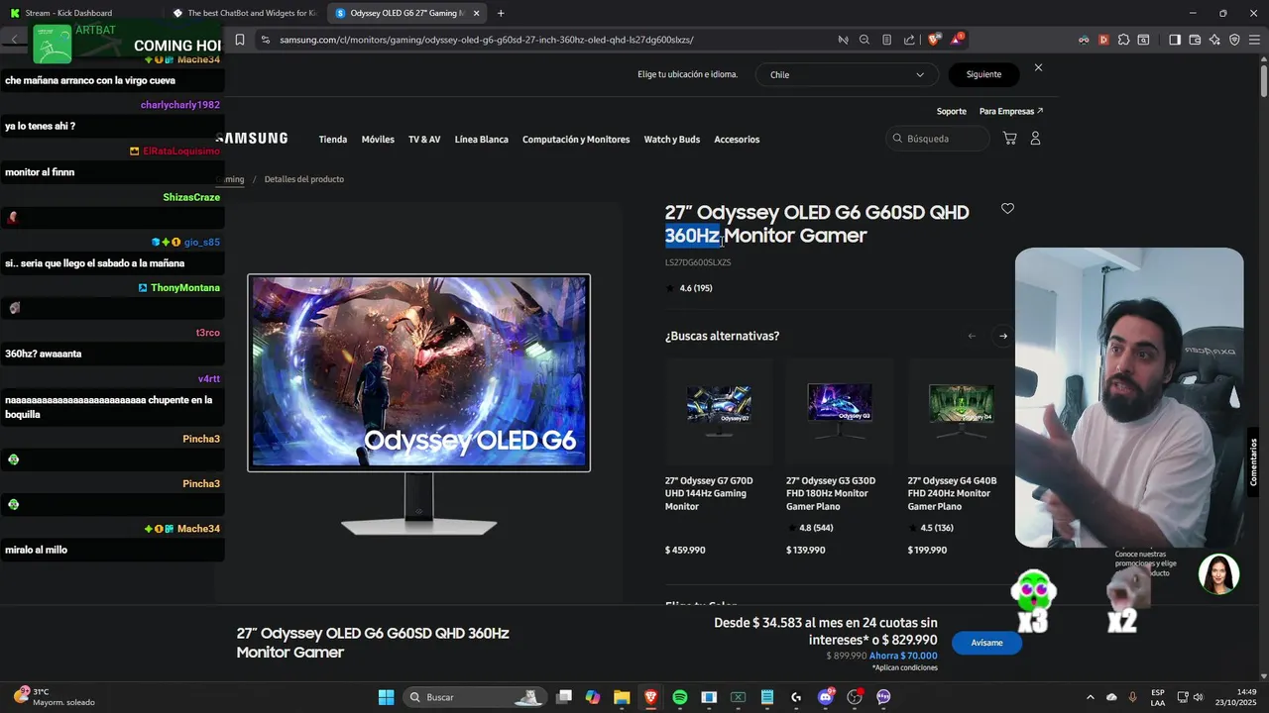Open Discord from the taskbar
1269x713 pixels.
click(x=826, y=697)
